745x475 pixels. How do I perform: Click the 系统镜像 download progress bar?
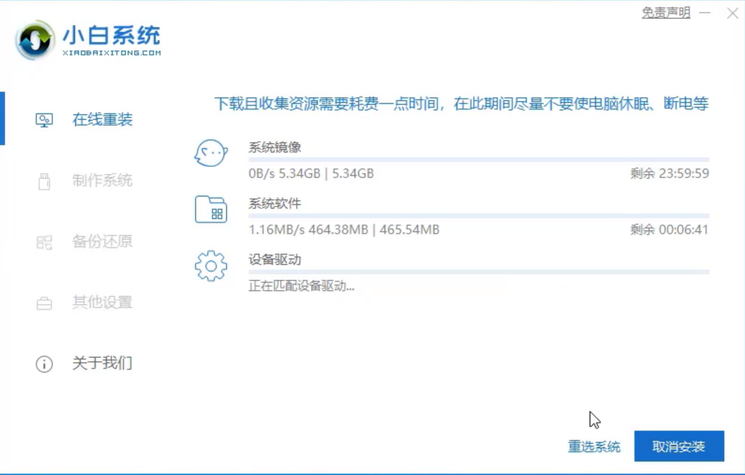[x=478, y=160]
